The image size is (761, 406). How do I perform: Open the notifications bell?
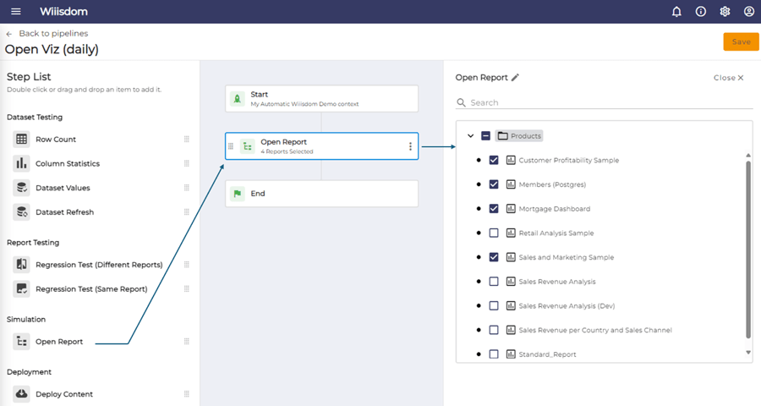(x=676, y=12)
